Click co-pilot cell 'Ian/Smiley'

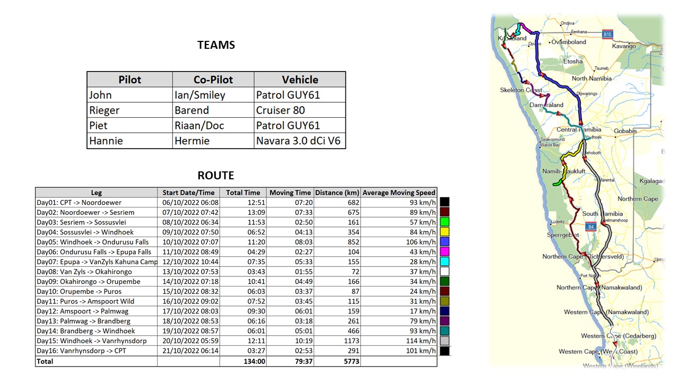(x=213, y=95)
